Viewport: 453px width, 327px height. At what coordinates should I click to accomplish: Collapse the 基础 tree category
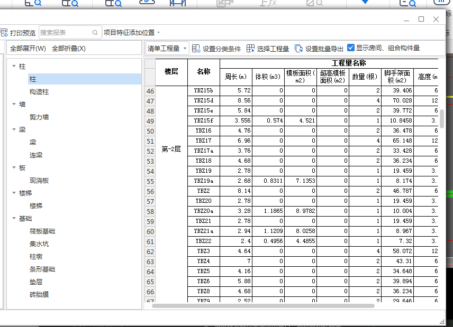tap(14, 219)
